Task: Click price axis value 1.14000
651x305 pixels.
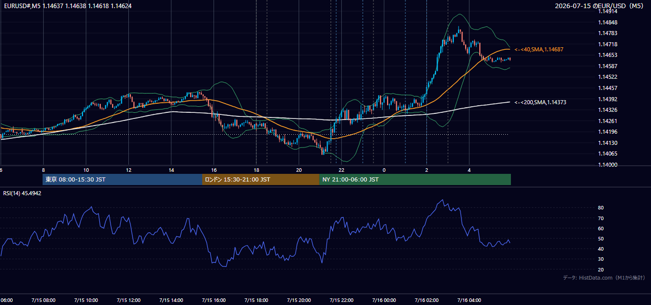Action: tap(607, 165)
